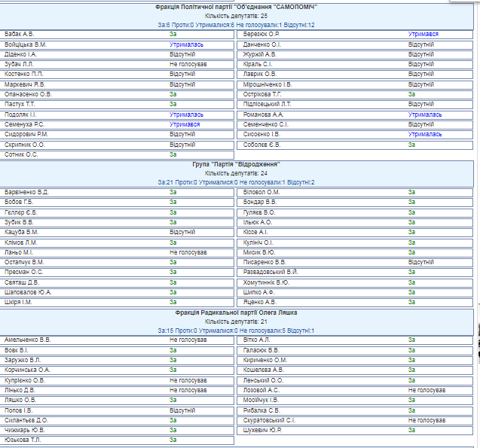This screenshot has height=448, width=480.
Task: Select the name Маркевич Я.В.
Action: click(24, 84)
